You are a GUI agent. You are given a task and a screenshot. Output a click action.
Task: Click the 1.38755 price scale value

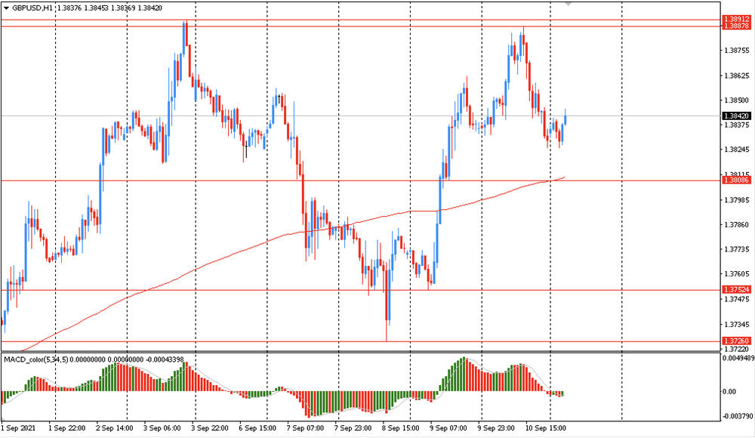click(737, 50)
